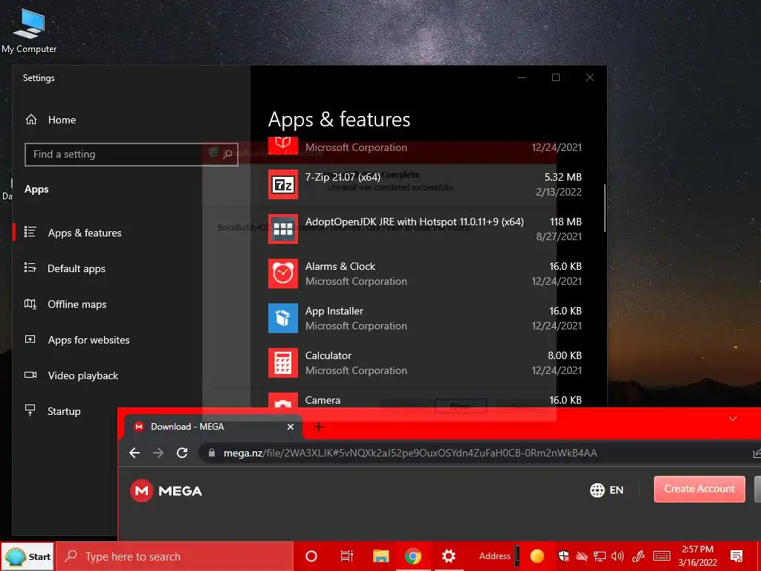Open a new Chrome tab

319,427
